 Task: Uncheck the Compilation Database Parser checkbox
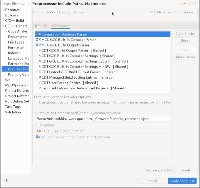[x=37, y=34]
